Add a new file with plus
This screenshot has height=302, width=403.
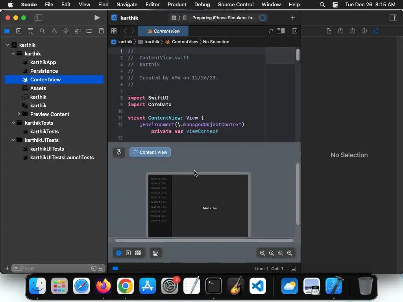pyautogui.click(x=7, y=268)
